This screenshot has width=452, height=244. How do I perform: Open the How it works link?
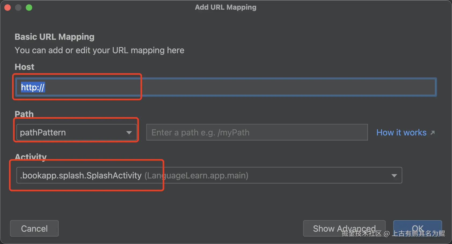(401, 132)
